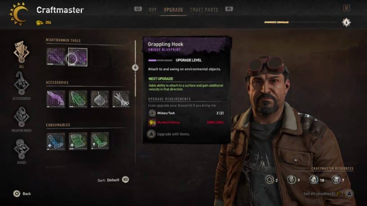367x206 pixels.
Task: Select the first Nightrunner Tools blueprint
Action: (56, 57)
